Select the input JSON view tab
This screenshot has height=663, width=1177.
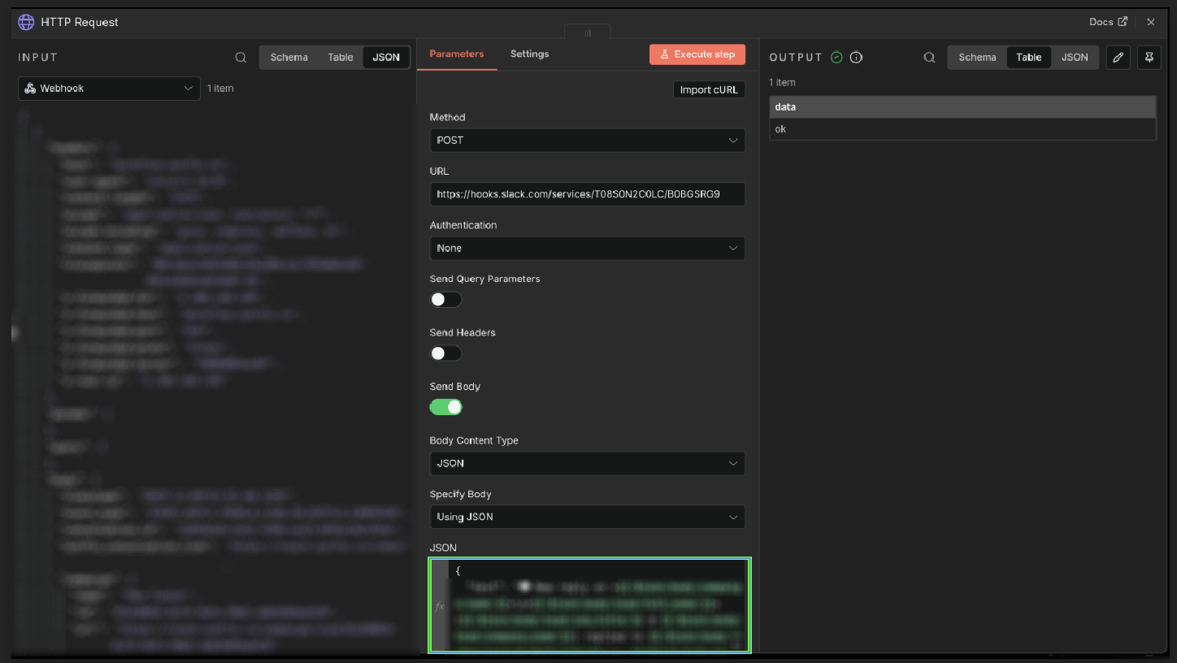click(386, 58)
